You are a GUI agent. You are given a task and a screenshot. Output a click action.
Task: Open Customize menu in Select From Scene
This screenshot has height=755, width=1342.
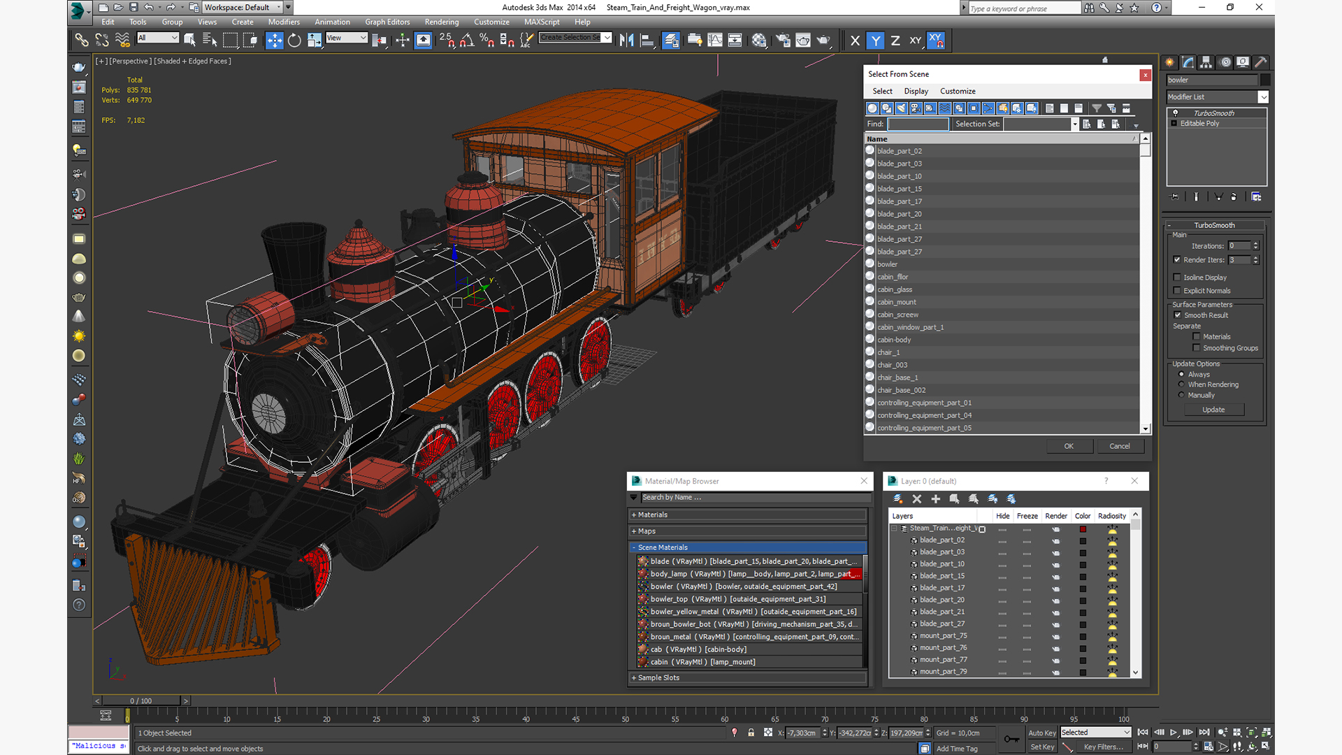[x=958, y=91]
